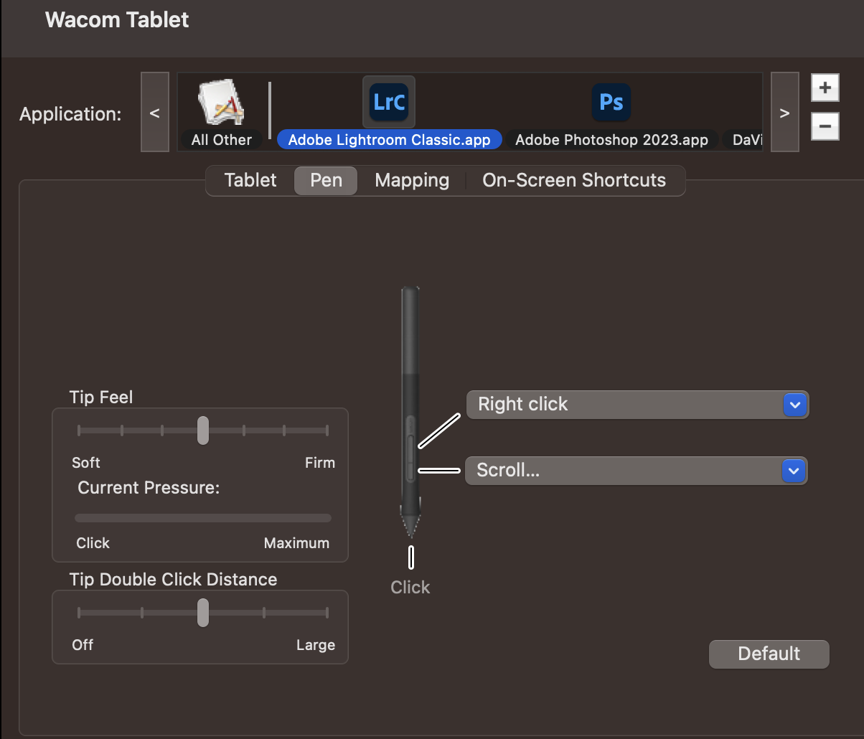Select the Pen tab
Viewport: 864px width, 739px height.
tap(326, 181)
